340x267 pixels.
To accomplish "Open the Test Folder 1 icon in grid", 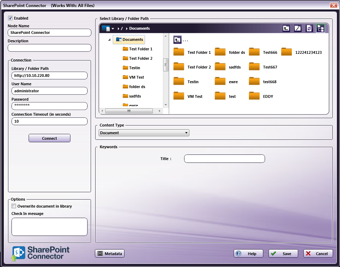I will point(179,52).
